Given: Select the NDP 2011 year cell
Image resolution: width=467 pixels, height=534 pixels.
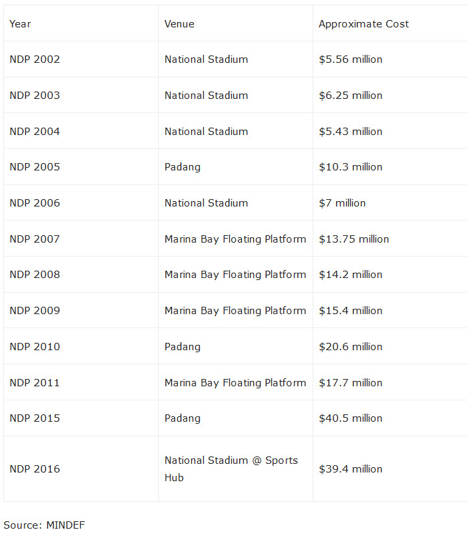Looking at the screenshot, I should (x=35, y=383).
